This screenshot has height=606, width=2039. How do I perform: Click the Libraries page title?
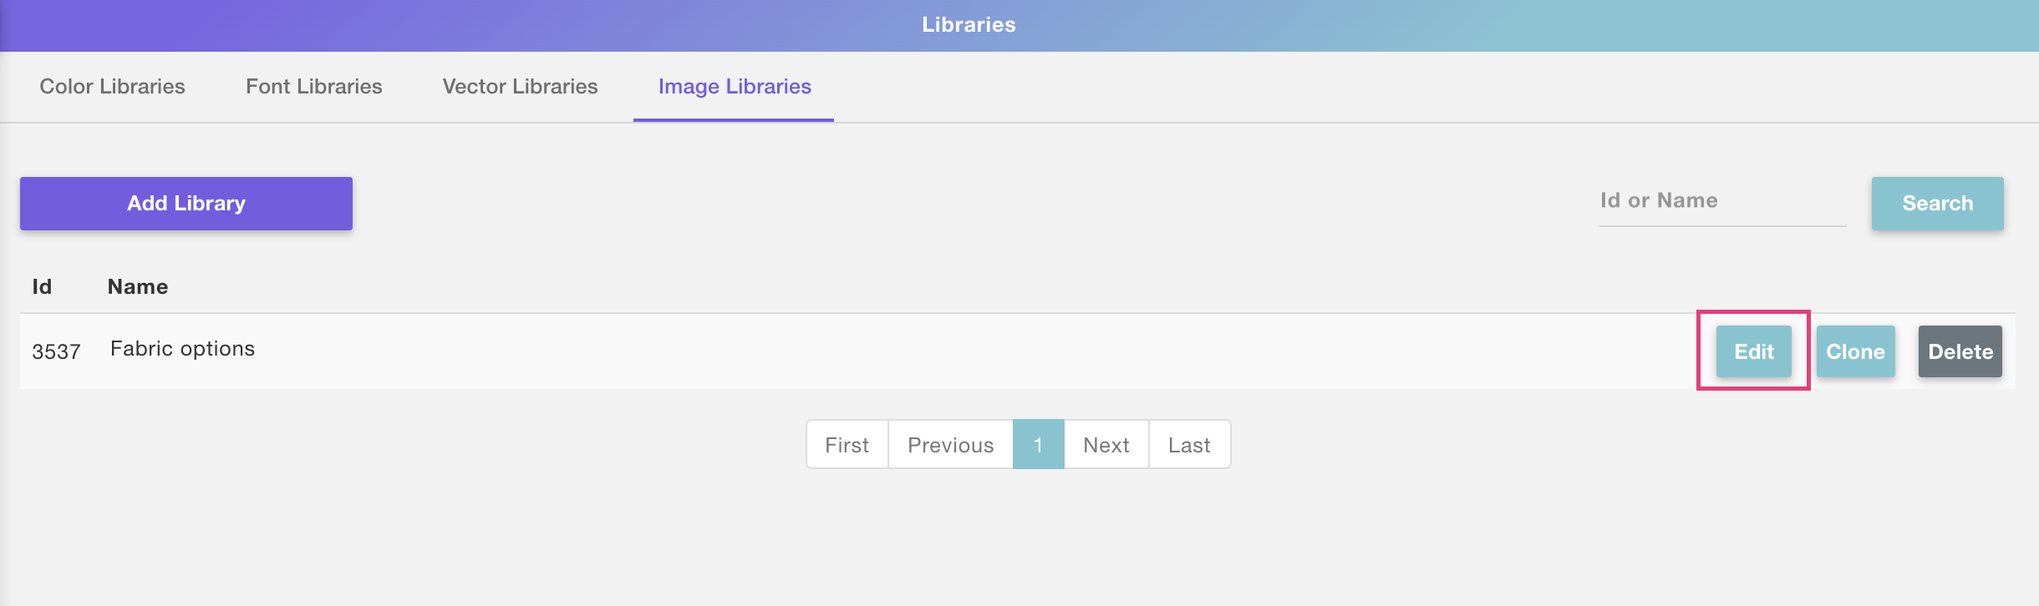[x=969, y=25]
